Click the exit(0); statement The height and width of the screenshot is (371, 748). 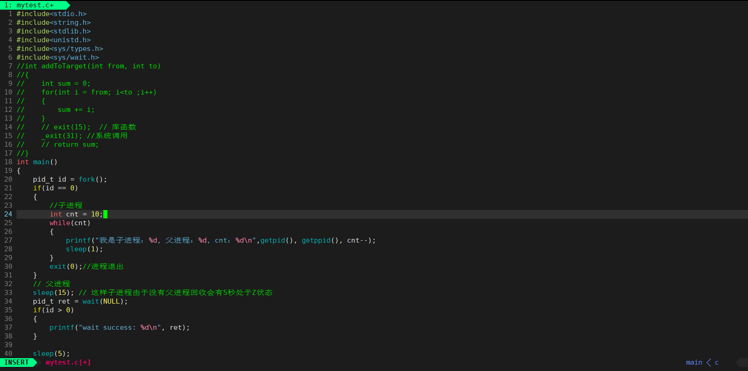(66, 266)
